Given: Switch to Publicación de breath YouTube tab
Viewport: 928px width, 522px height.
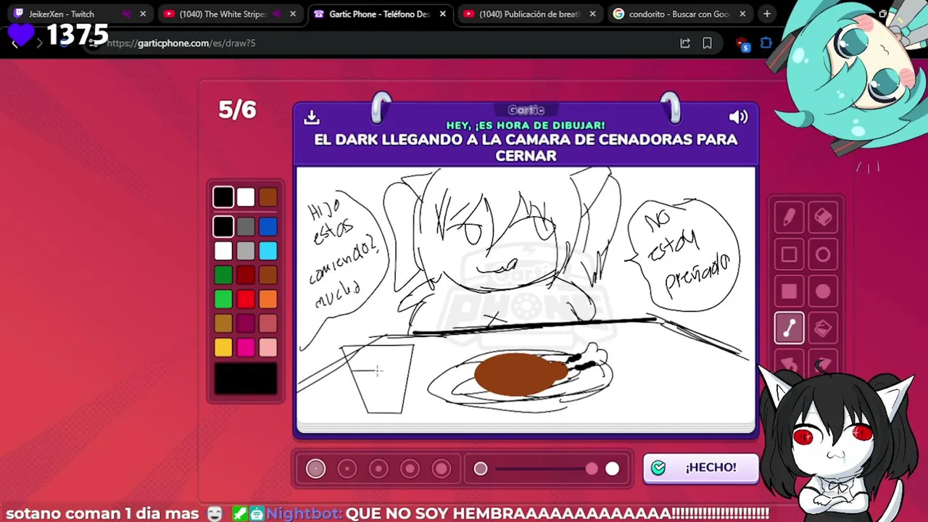Looking at the screenshot, I should click(x=529, y=14).
